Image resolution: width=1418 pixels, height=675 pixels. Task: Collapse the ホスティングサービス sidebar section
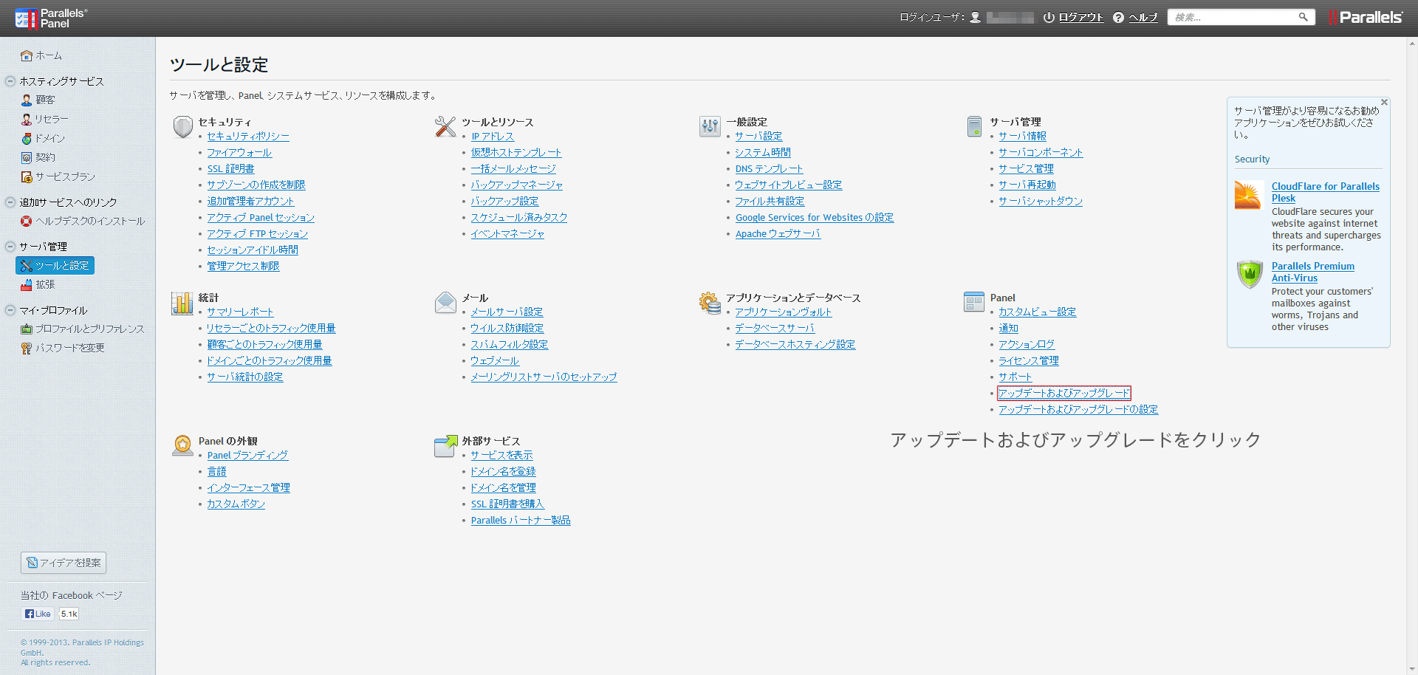click(10, 81)
